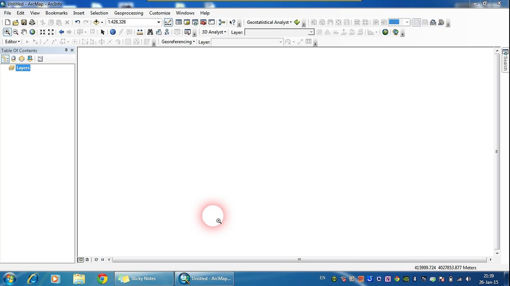Open the Go To XY tool

pos(167,32)
